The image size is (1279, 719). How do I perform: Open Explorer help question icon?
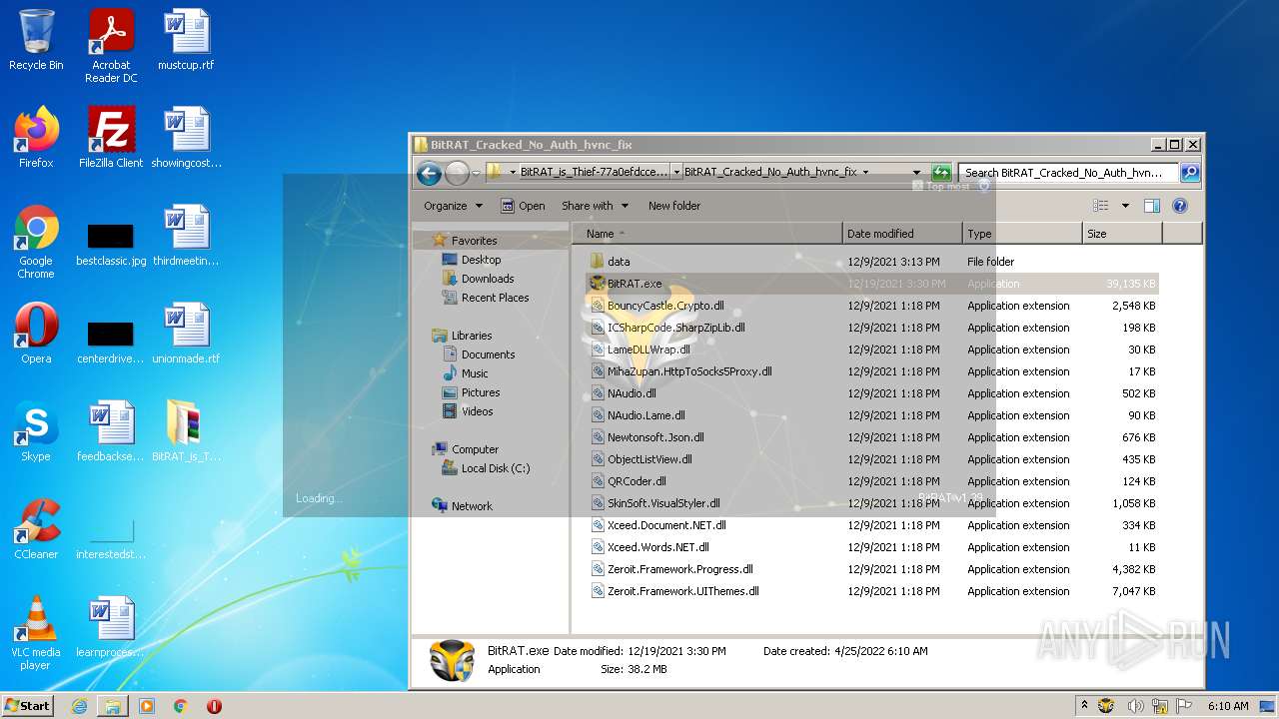(x=1179, y=206)
